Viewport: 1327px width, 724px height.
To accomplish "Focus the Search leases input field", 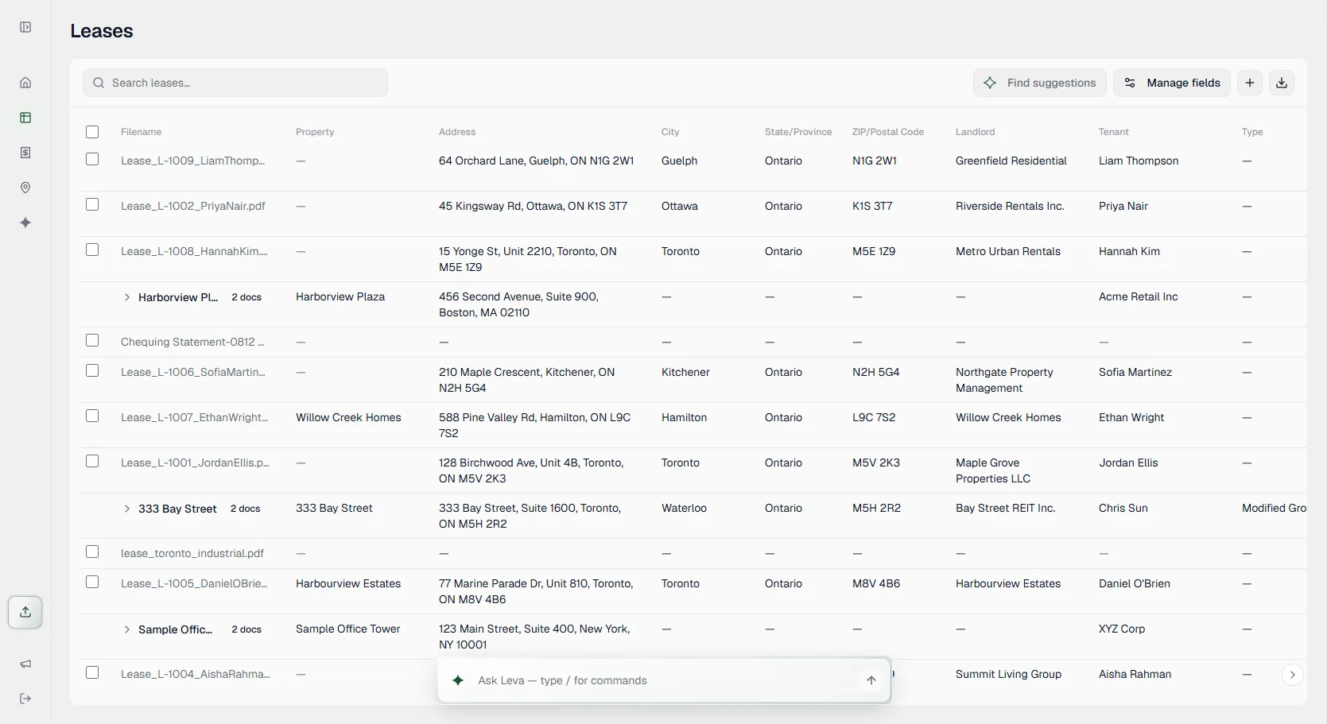I will tap(235, 83).
